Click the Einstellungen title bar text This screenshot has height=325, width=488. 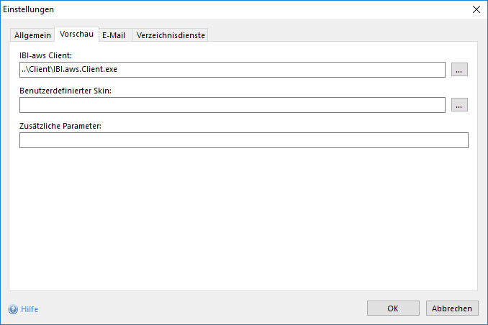click(29, 9)
